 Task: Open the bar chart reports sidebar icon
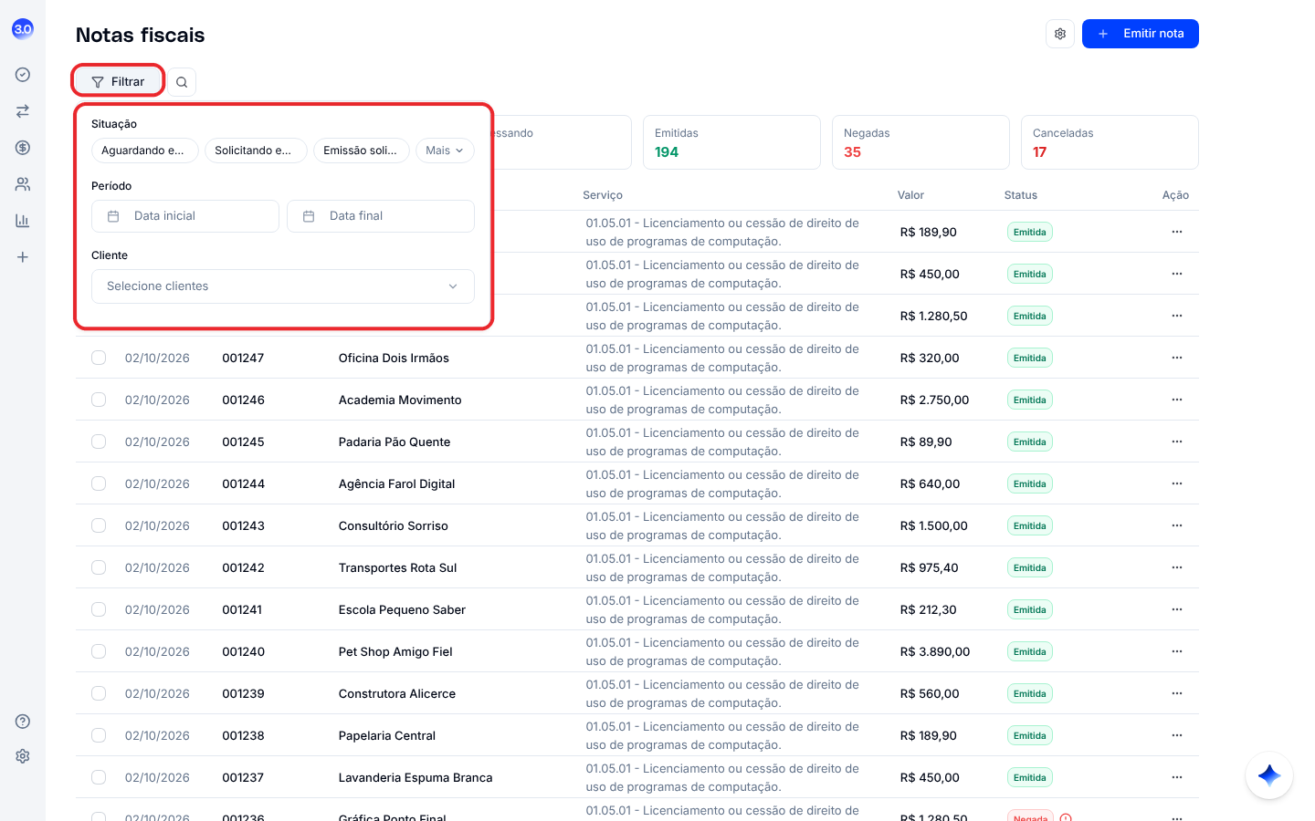pyautogui.click(x=23, y=221)
